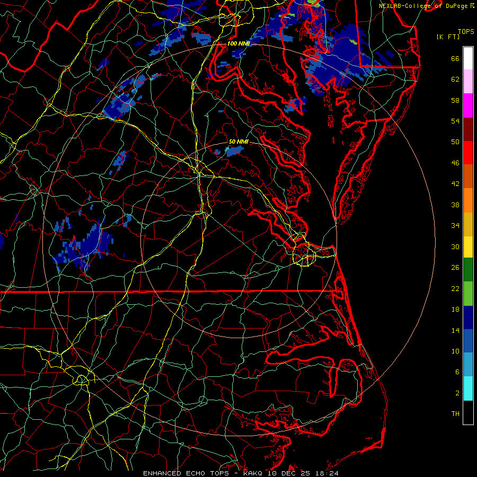This screenshot has height=477, width=477.
Task: Select the yellow swatch beside the 30 label
Action: (x=468, y=247)
